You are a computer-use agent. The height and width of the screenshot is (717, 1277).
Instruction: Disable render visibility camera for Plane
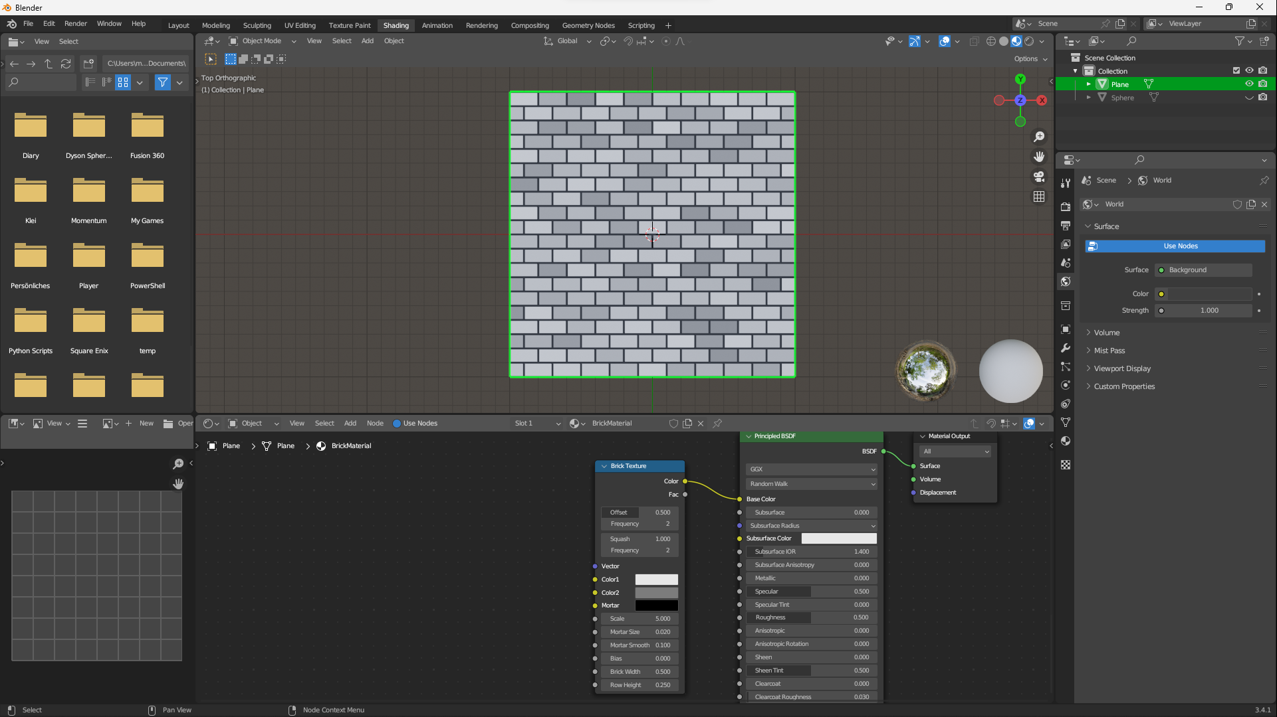(x=1262, y=84)
